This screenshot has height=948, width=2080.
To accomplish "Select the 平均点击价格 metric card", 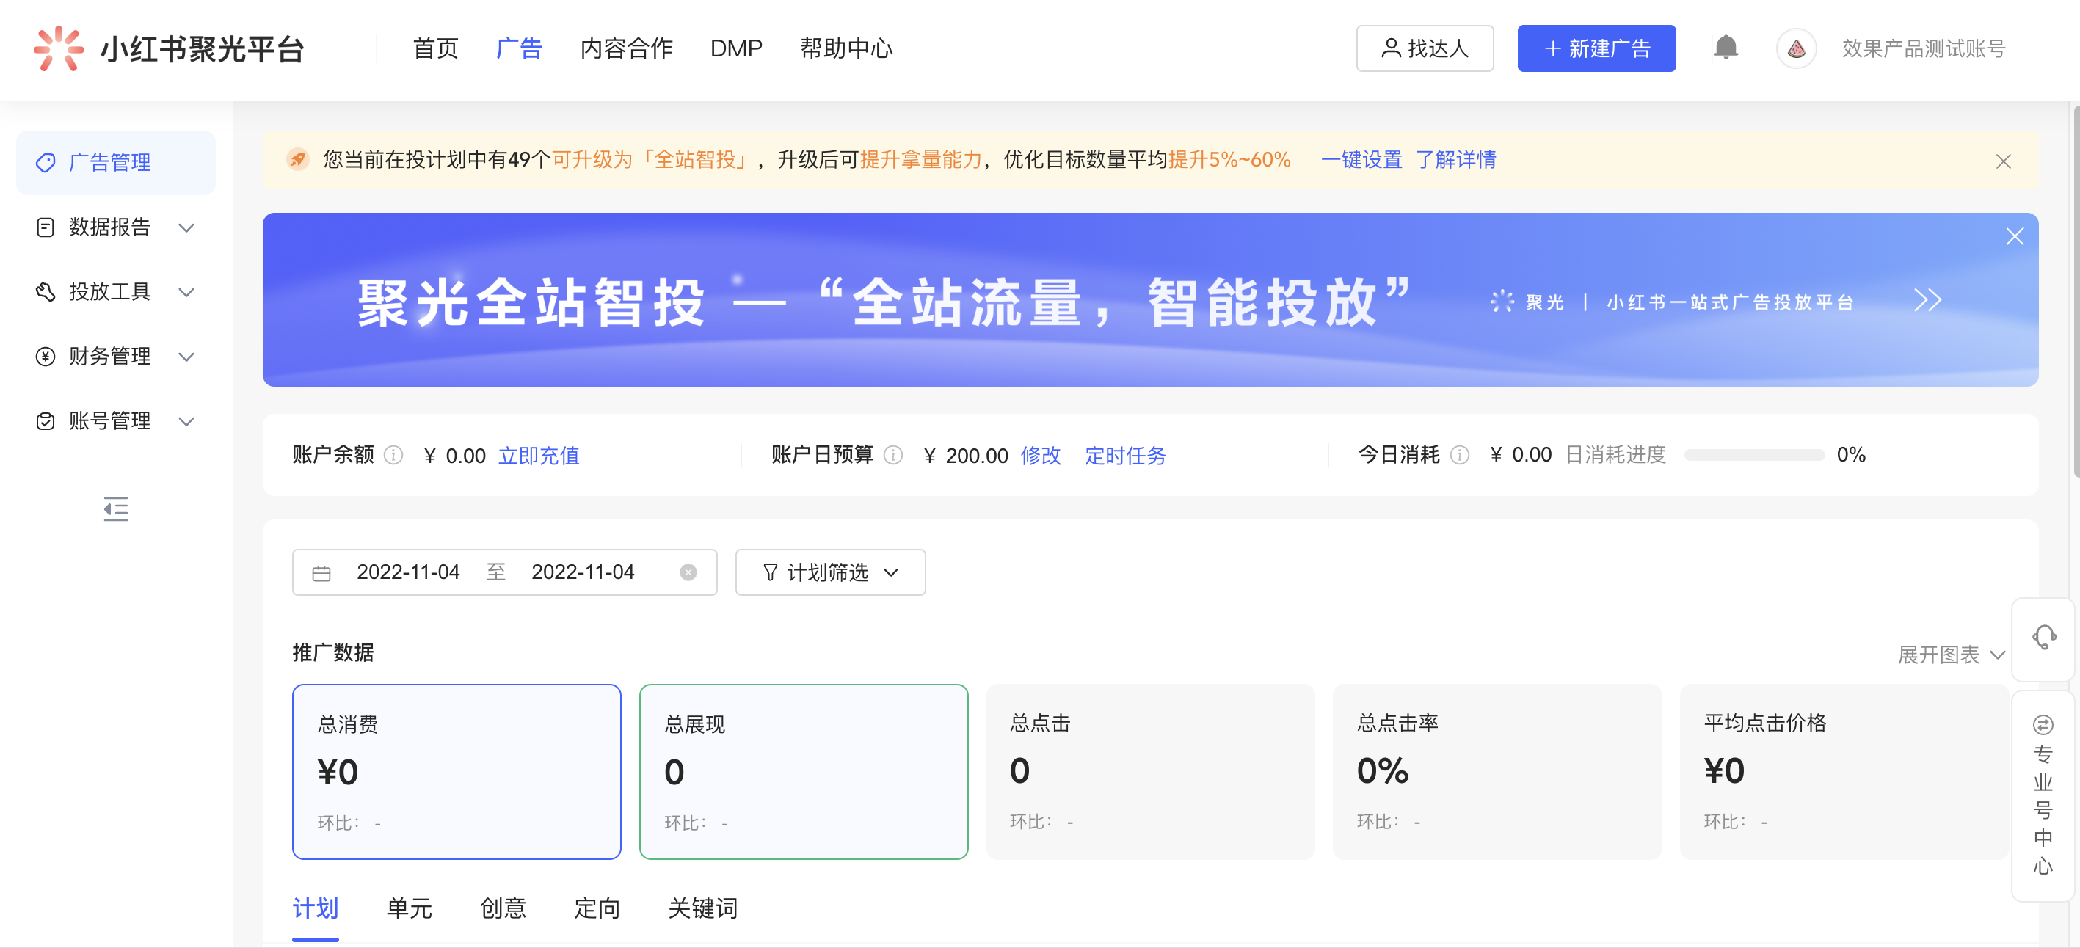I will pyautogui.click(x=1844, y=772).
